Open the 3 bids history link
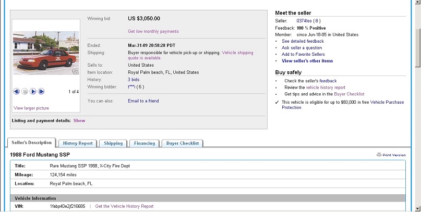 (134, 80)
